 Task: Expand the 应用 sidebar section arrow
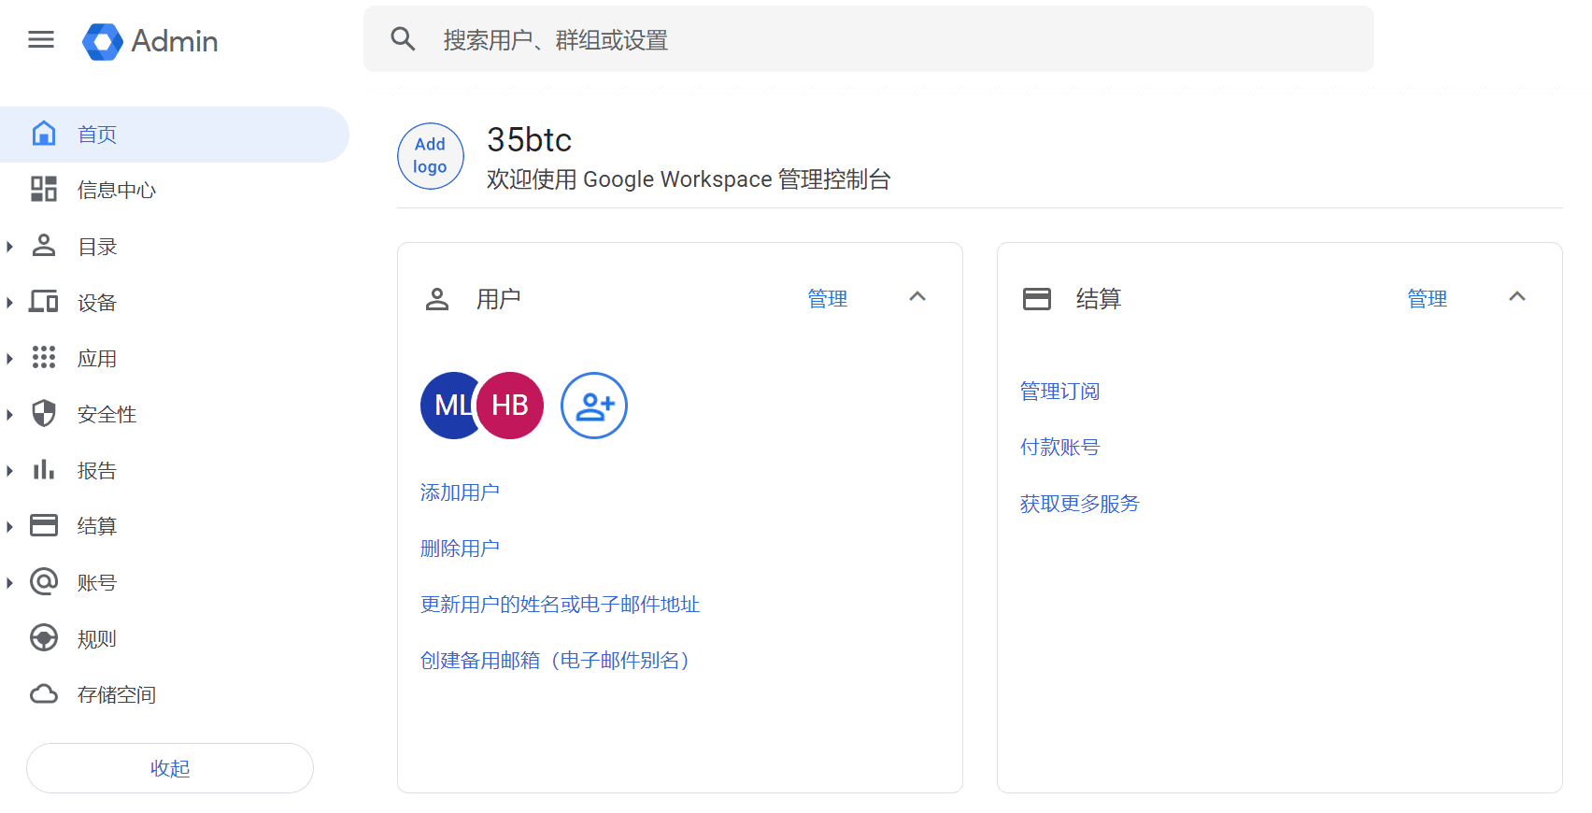[x=9, y=359]
